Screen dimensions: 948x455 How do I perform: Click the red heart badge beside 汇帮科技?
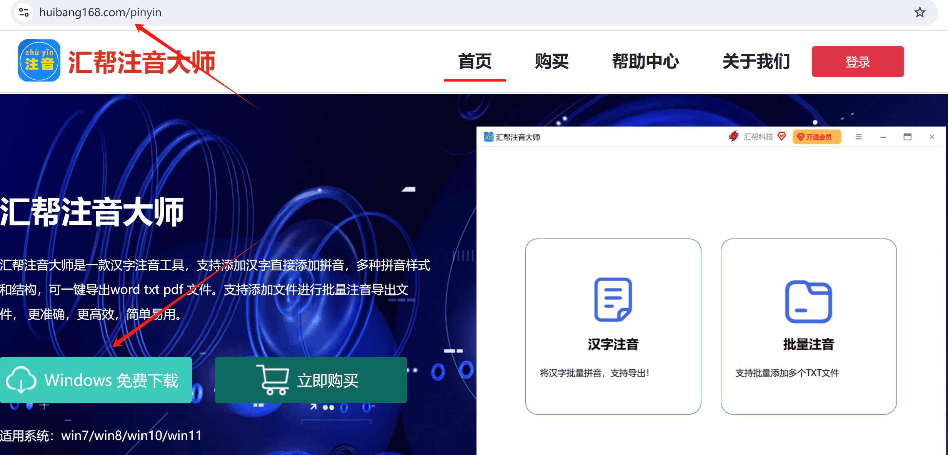click(x=781, y=137)
